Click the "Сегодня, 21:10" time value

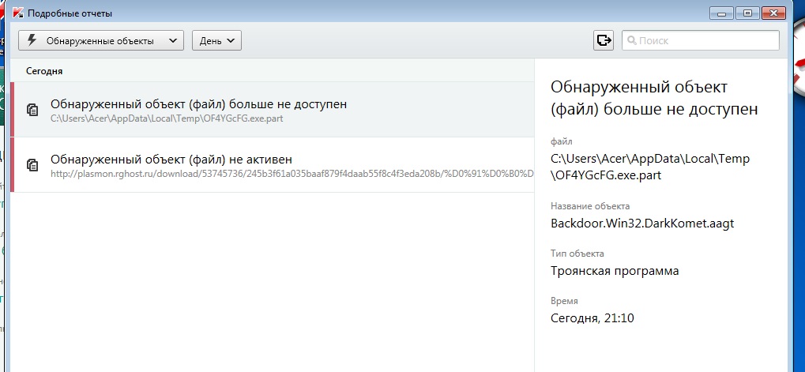[x=592, y=318]
